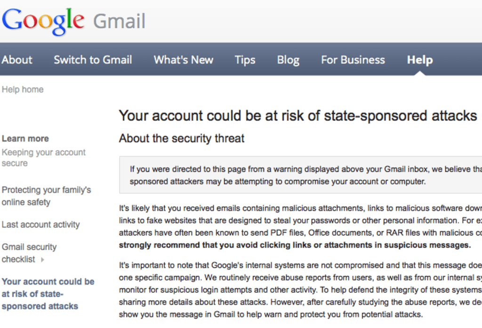Click the page title about state-sponsored attacks
Screen dimensions: 482x328
(x=298, y=115)
